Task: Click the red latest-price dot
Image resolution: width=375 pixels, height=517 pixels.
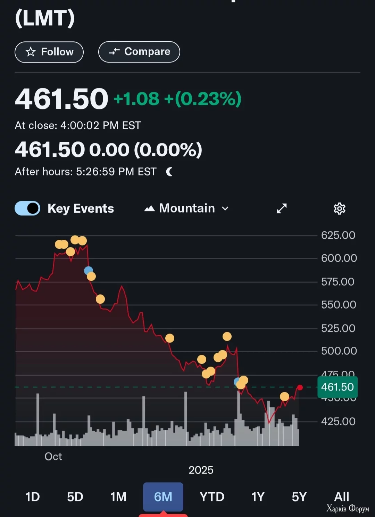Action: [300, 387]
